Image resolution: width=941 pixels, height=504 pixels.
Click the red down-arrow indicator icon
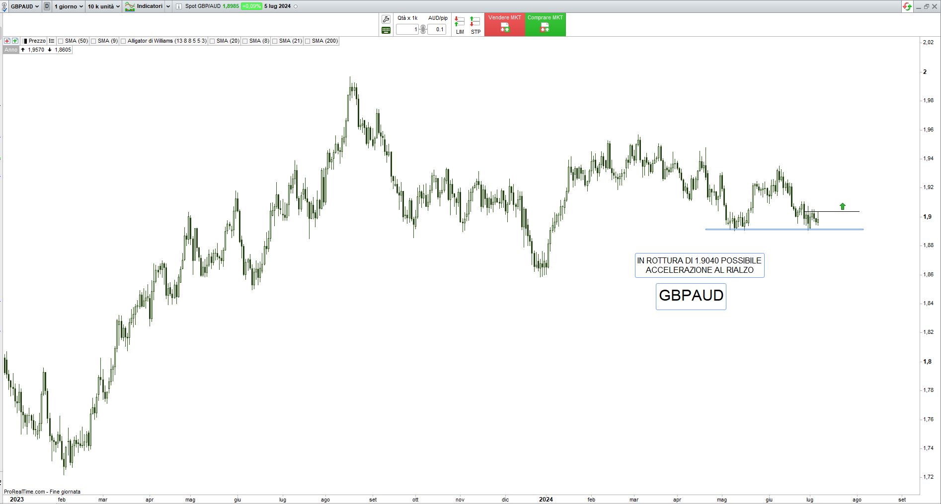pos(7,41)
